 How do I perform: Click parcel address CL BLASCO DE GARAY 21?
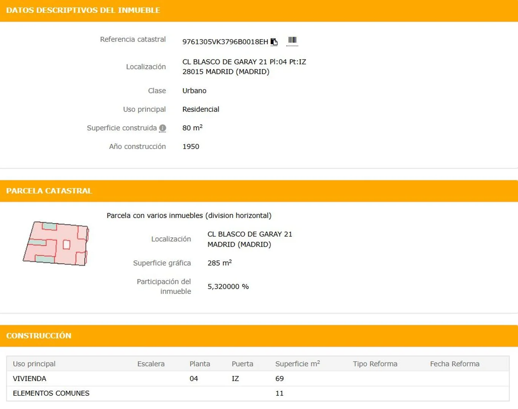point(250,234)
